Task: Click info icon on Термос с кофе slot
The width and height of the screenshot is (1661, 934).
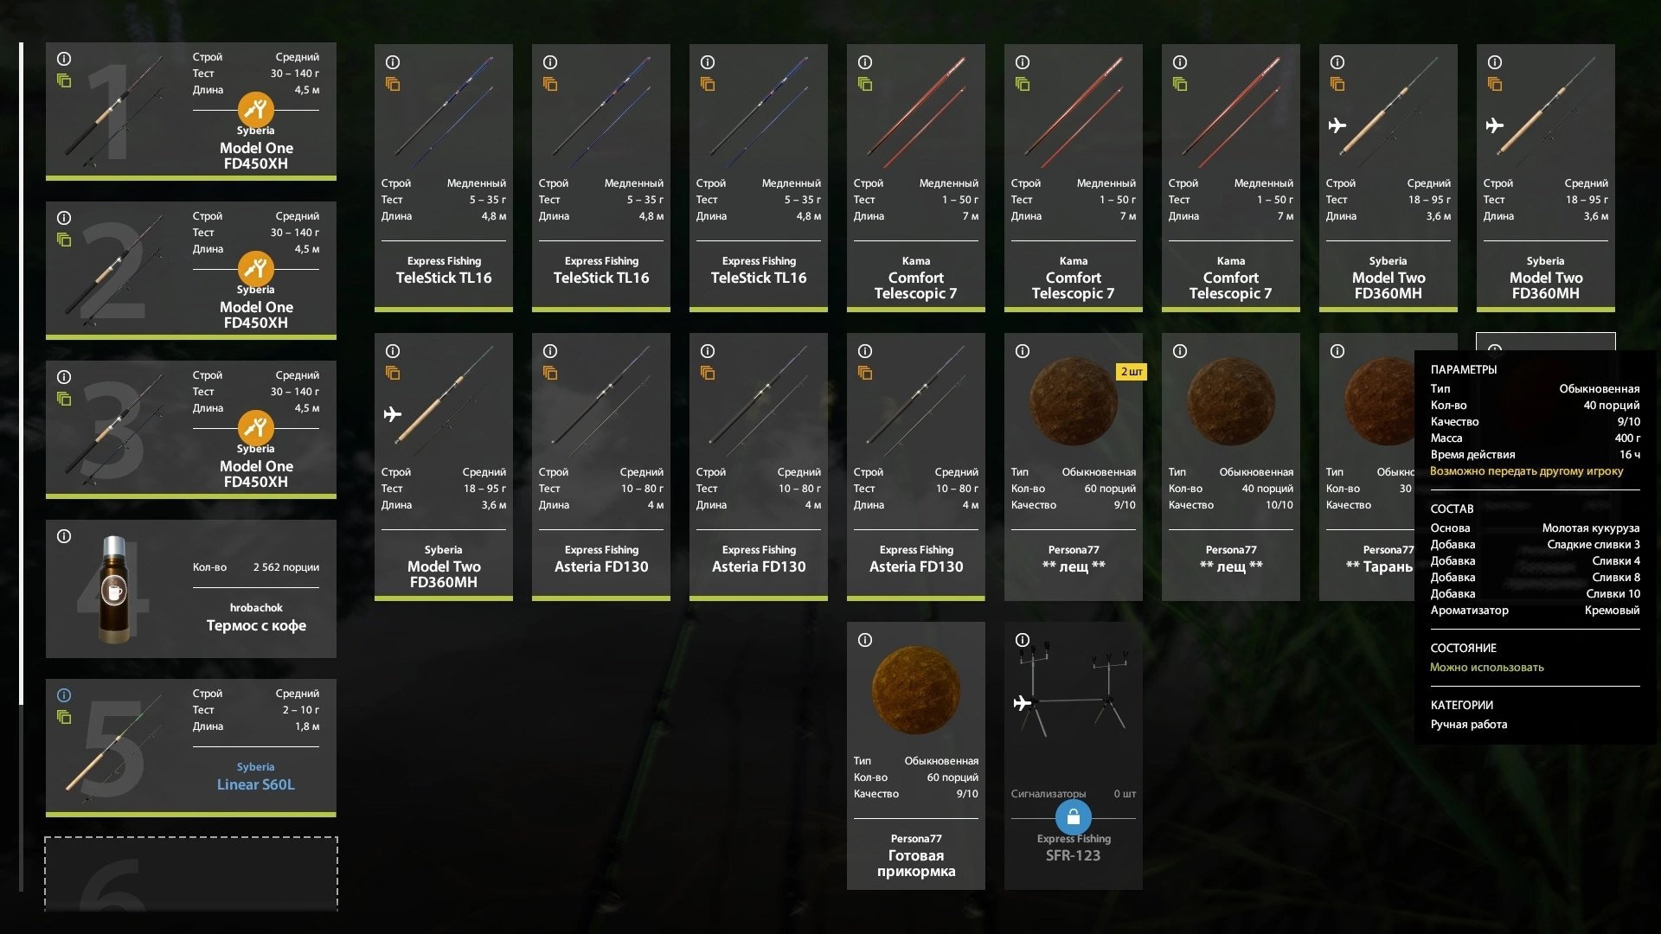Action: coord(64,536)
